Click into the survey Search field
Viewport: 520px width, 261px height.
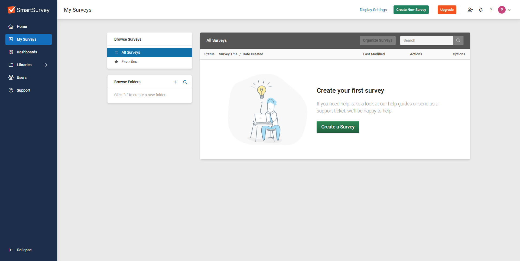(x=426, y=40)
